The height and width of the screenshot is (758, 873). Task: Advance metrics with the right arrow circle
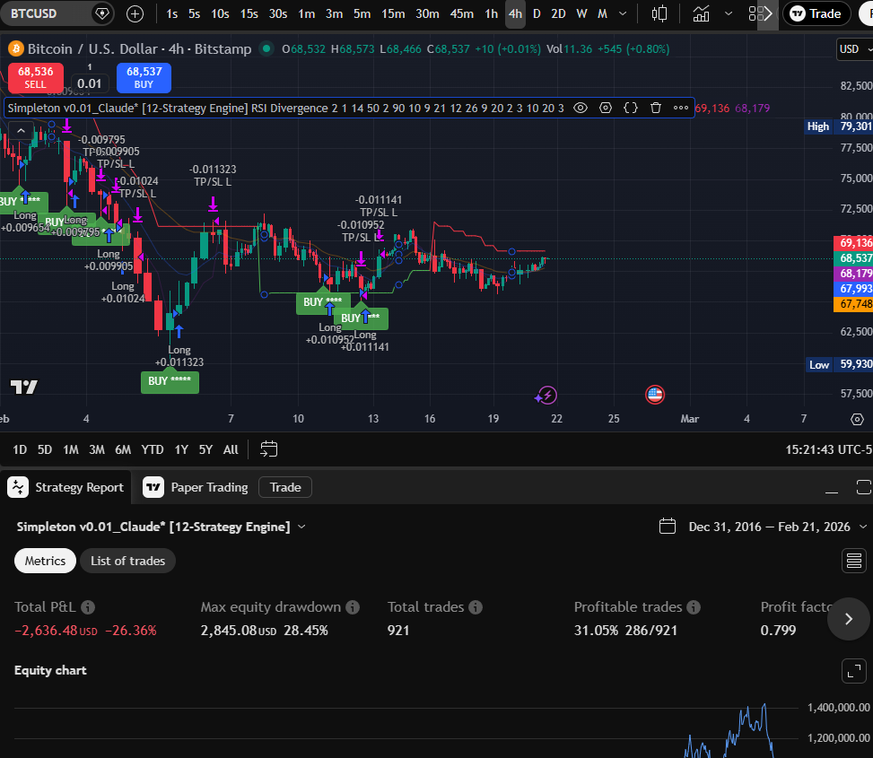[847, 619]
